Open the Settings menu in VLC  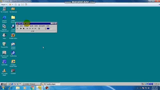[x=26, y=26]
